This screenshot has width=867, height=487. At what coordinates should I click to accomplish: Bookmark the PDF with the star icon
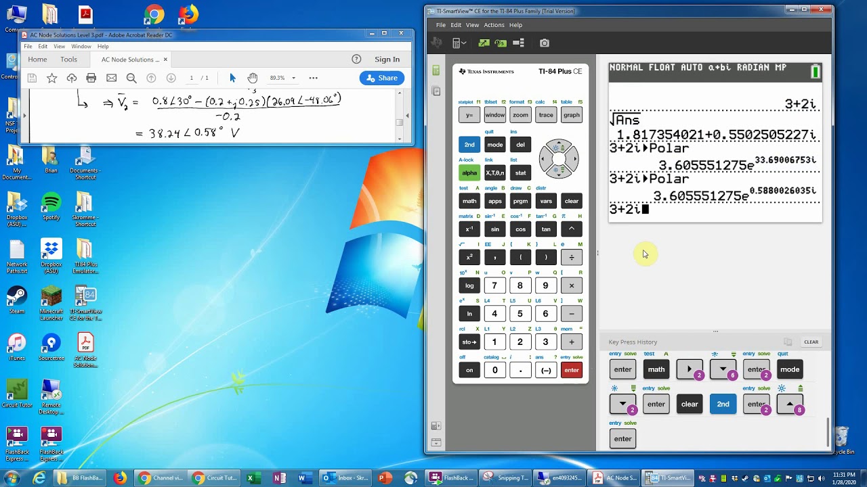coord(51,78)
